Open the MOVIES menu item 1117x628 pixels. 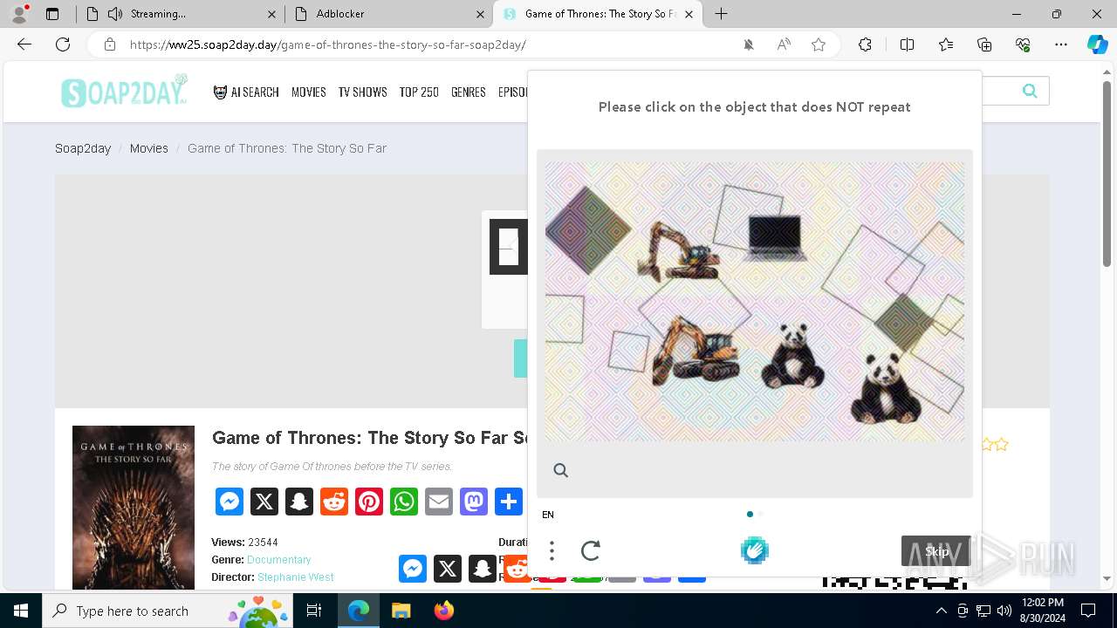tap(309, 92)
